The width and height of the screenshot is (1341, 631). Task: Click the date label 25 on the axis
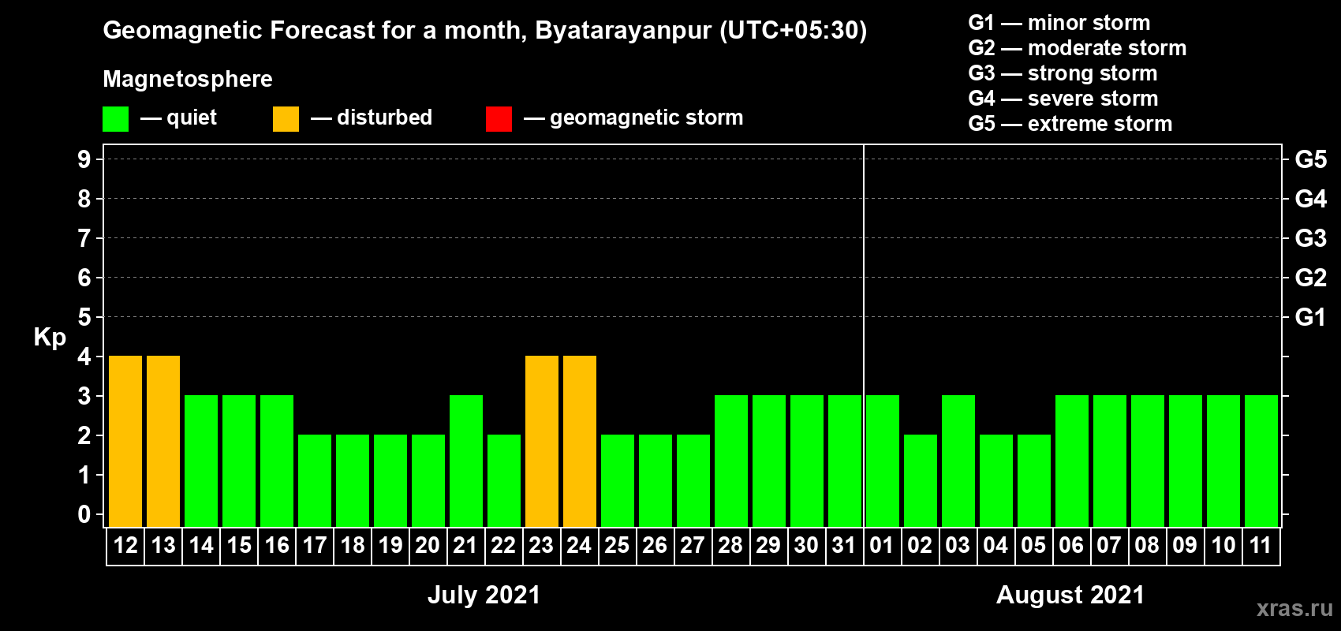[618, 546]
